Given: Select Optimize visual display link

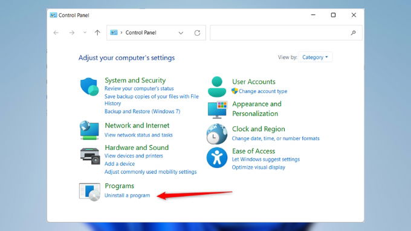Looking at the screenshot, I should [x=259, y=168].
